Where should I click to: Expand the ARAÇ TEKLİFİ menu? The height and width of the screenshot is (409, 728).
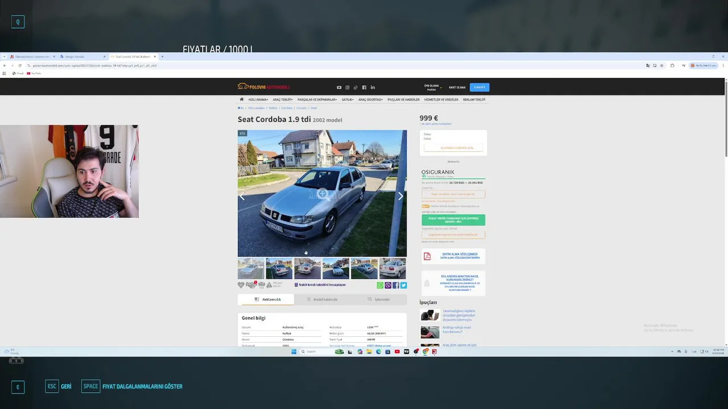pos(283,99)
